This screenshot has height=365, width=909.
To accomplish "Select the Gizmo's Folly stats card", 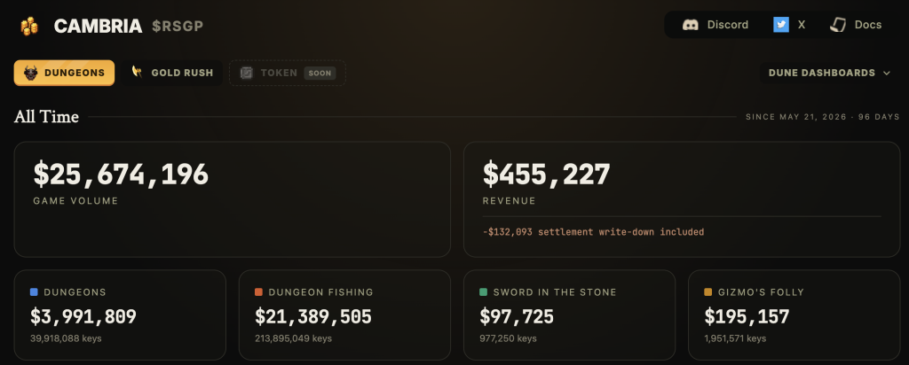I will 794,315.
